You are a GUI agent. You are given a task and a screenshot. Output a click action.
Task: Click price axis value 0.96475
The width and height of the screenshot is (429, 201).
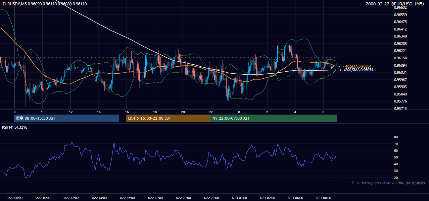[x=400, y=22]
